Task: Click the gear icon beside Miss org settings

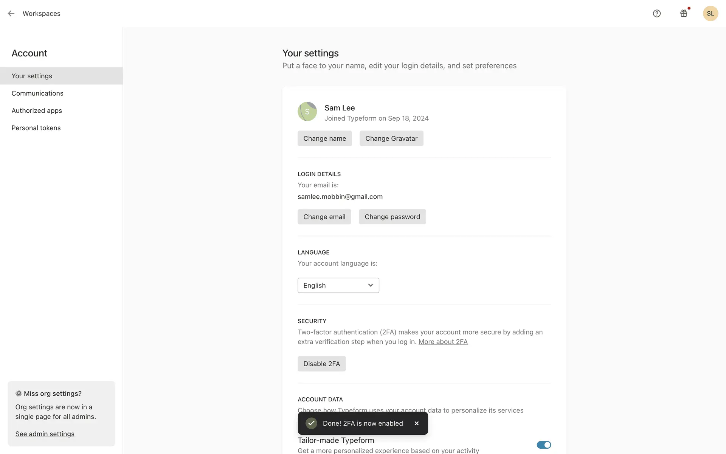Action: [x=19, y=393]
